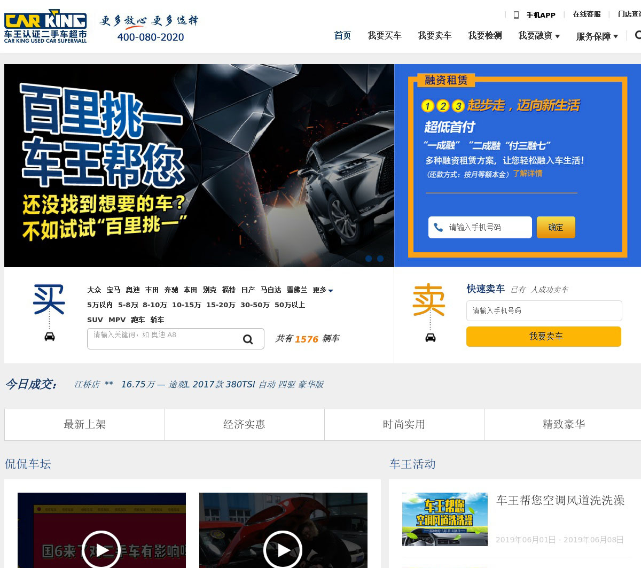Play the first car forum video
Image resolution: width=641 pixels, height=568 pixels.
tap(101, 549)
